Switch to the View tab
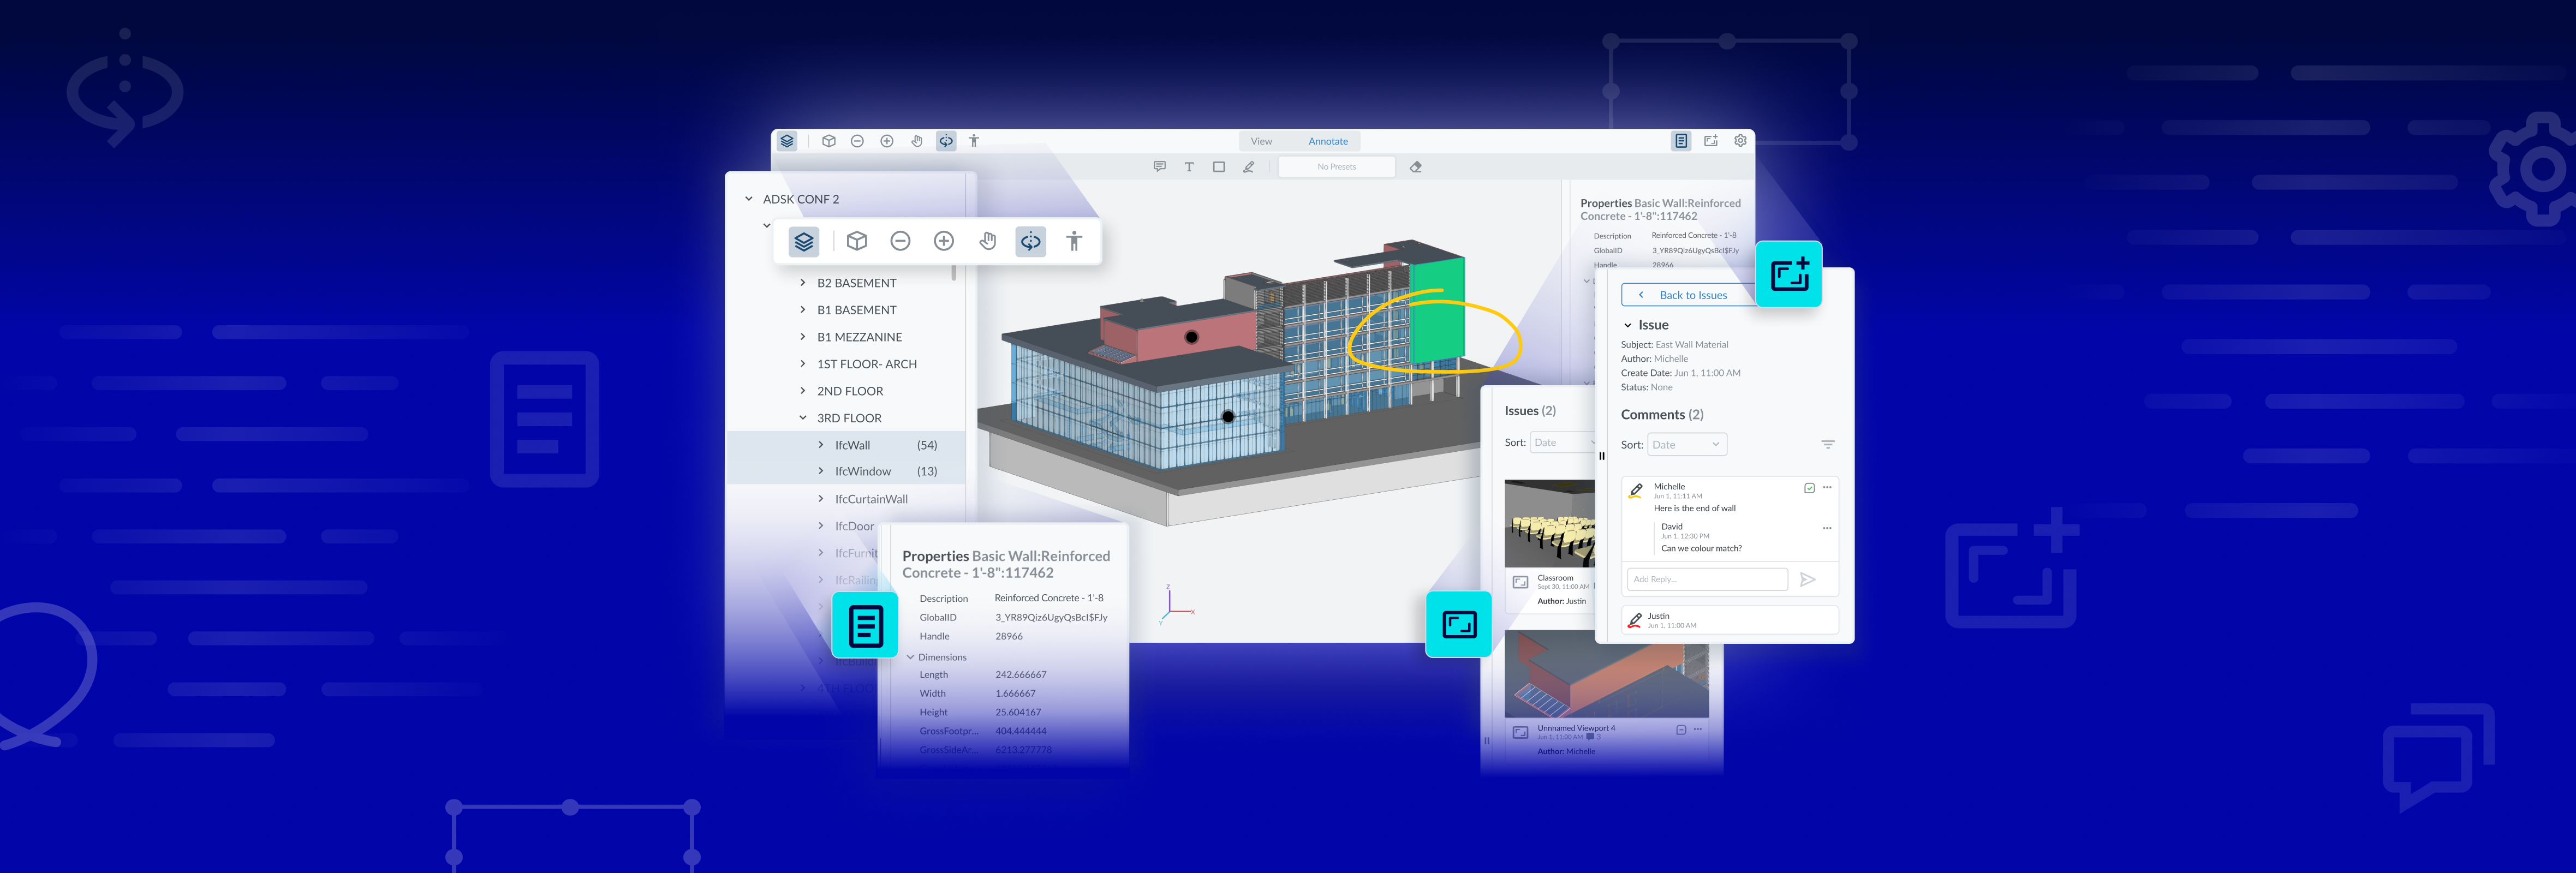The image size is (2576, 873). (1261, 141)
